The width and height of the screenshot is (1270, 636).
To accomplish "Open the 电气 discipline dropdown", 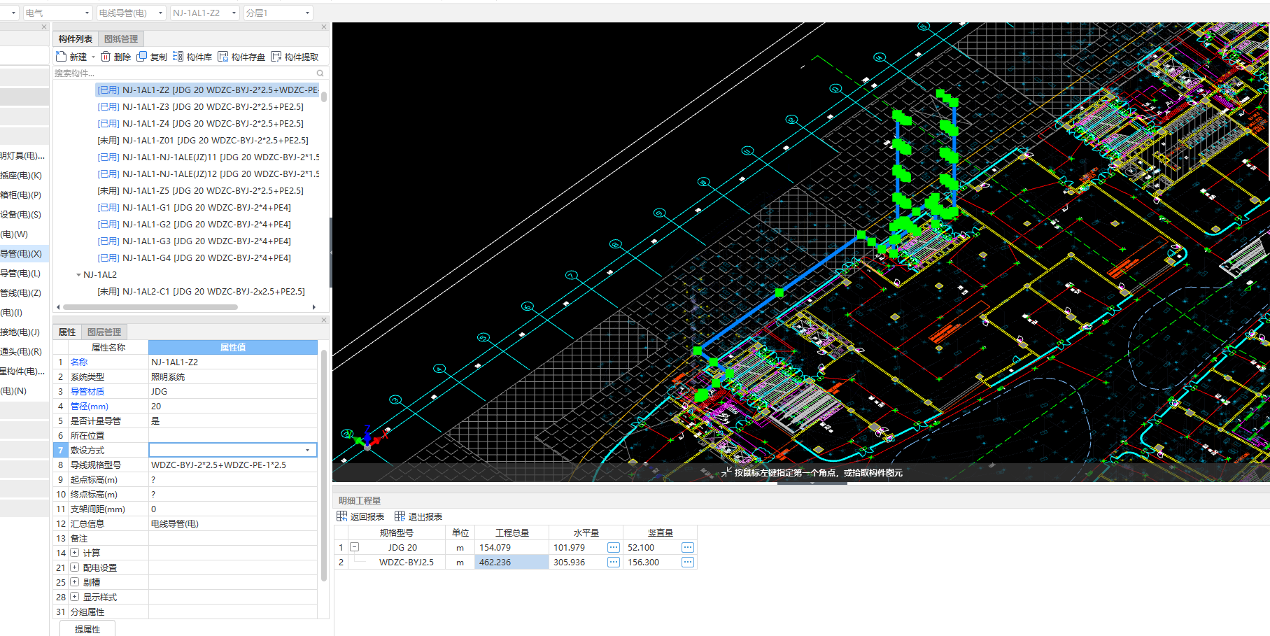I will pyautogui.click(x=87, y=13).
